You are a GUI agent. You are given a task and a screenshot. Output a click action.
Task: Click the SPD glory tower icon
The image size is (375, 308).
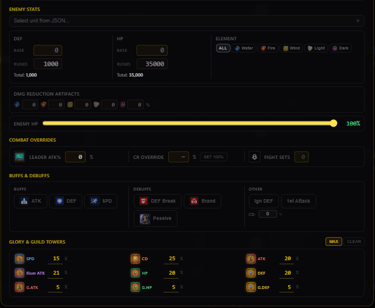20,258
